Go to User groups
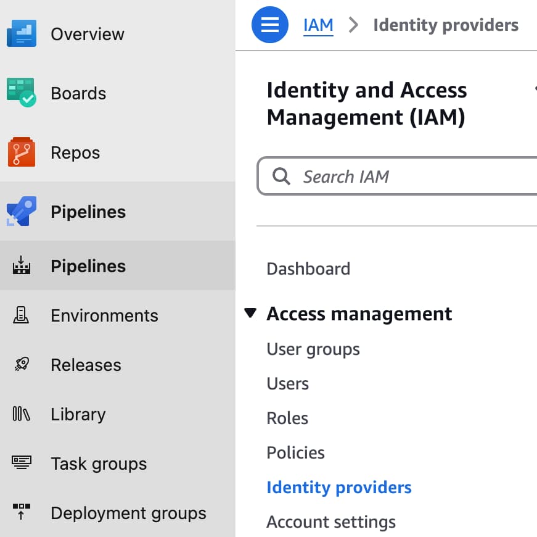537x537 pixels. (x=313, y=349)
